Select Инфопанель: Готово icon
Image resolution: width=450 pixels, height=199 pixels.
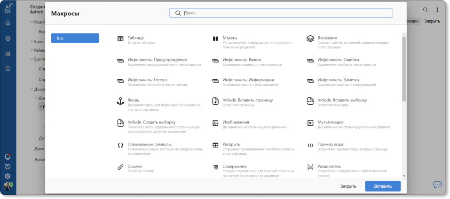click(120, 81)
